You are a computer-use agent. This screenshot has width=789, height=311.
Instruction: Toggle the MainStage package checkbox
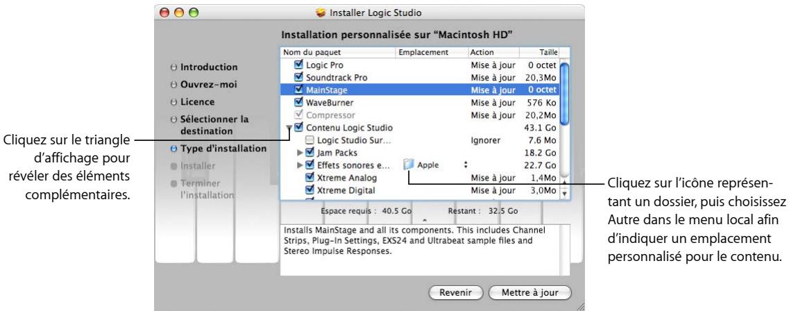coord(299,90)
